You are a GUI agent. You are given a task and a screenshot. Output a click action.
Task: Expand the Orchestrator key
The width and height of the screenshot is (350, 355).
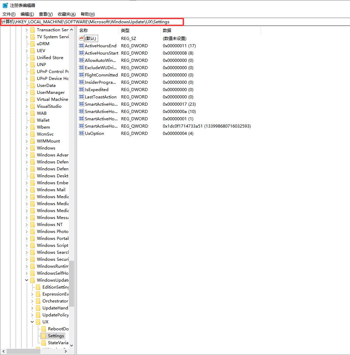click(x=32, y=301)
